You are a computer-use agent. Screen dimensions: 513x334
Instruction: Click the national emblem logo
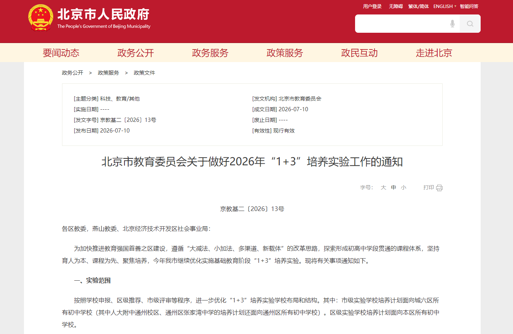(41, 18)
